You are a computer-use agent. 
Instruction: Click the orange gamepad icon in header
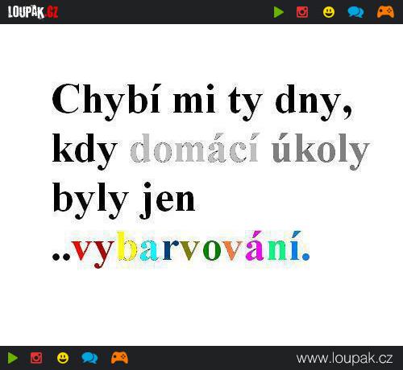(385, 12)
